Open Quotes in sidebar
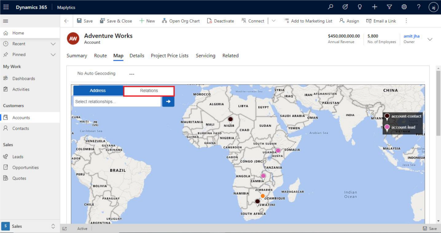This screenshot has width=441, height=233. click(x=30, y=178)
